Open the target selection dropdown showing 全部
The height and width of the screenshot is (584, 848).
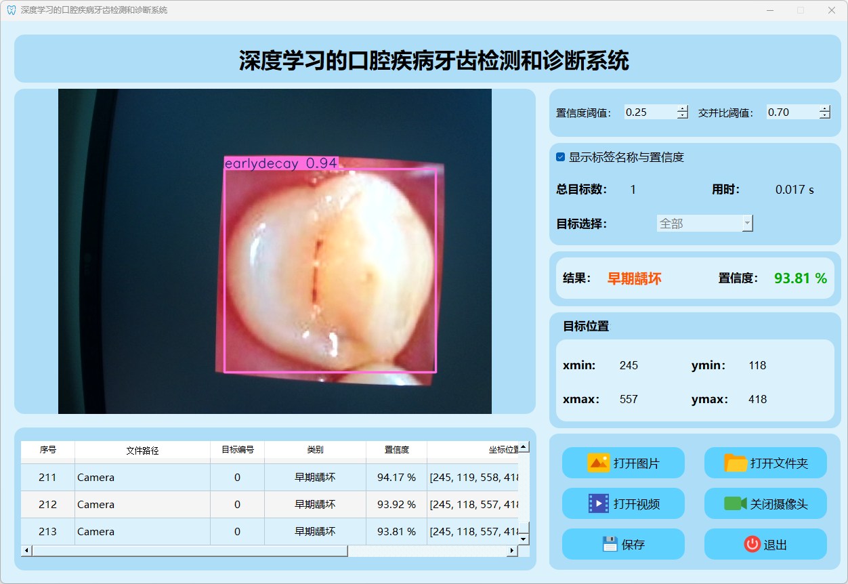coord(704,224)
